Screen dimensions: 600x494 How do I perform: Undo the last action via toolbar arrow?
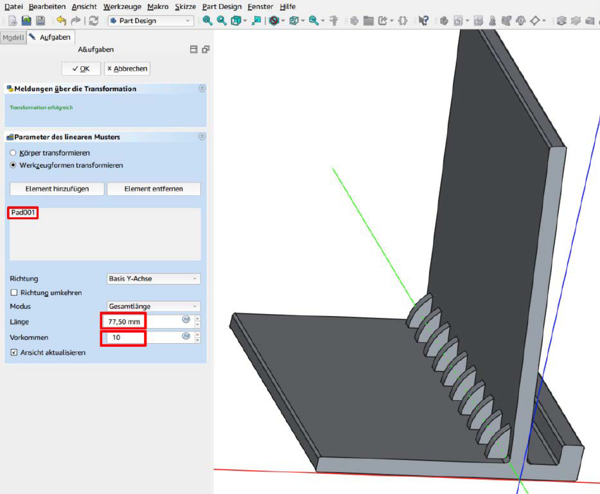(61, 21)
